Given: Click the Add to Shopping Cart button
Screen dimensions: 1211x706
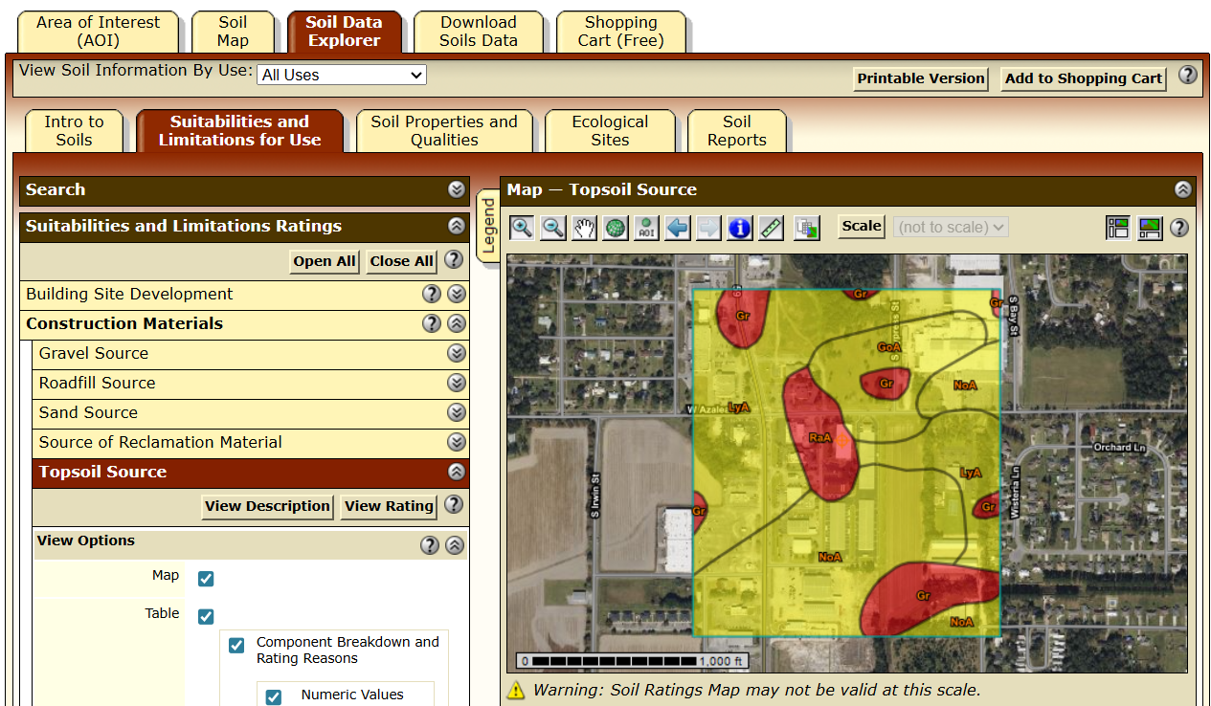Looking at the screenshot, I should point(1083,78).
